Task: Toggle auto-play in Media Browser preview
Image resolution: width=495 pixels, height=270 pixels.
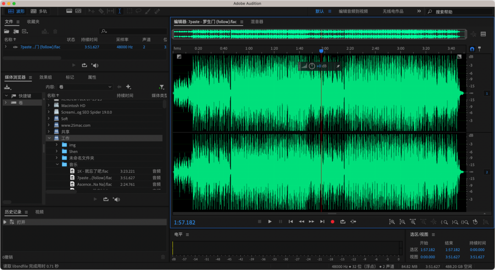Action: click(x=117, y=199)
